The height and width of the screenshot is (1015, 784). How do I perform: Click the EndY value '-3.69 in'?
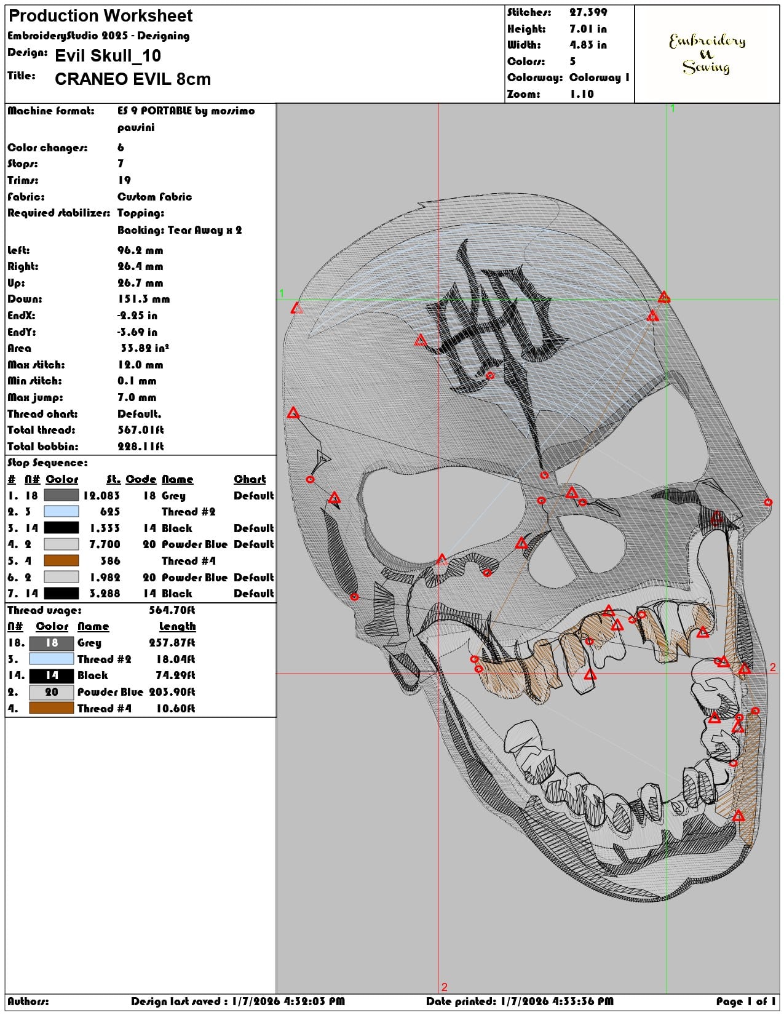click(137, 332)
